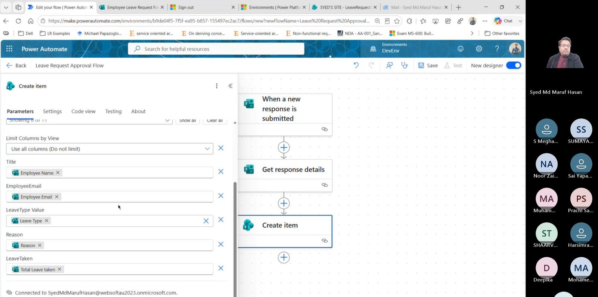Switch to the Settings tab
Image resolution: width=598 pixels, height=297 pixels.
(52, 111)
